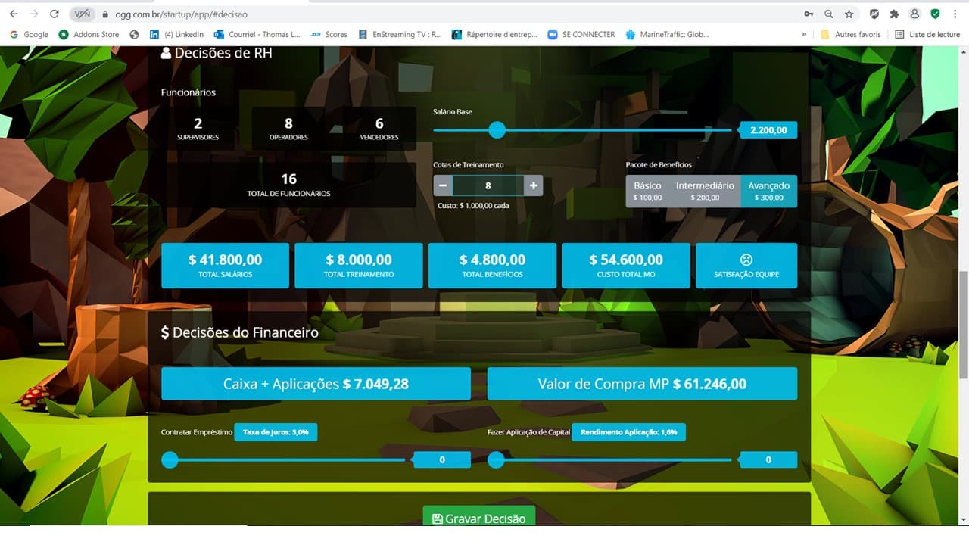Click the Gravar Decisão button
The height and width of the screenshot is (545, 969).
click(478, 518)
